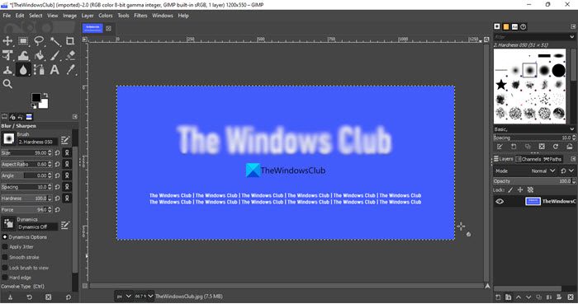578x304 pixels.
Task: Select the Text tool
Action: point(54,70)
